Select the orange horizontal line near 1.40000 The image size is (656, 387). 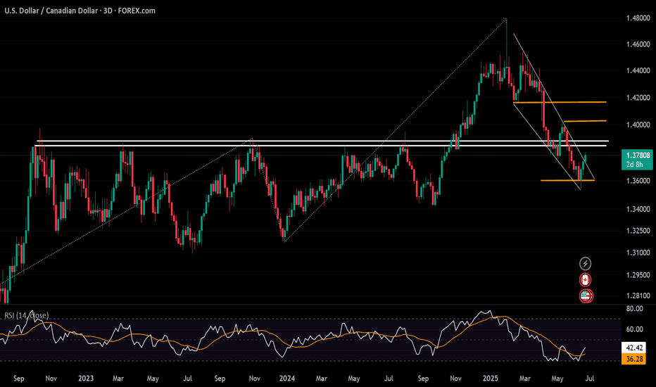click(585, 121)
